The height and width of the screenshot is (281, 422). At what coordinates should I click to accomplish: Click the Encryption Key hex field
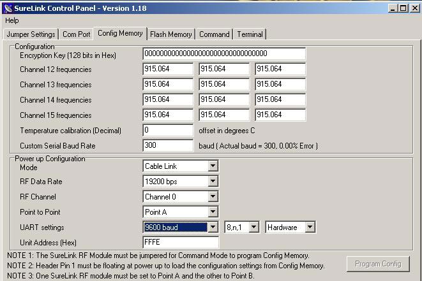pos(224,54)
